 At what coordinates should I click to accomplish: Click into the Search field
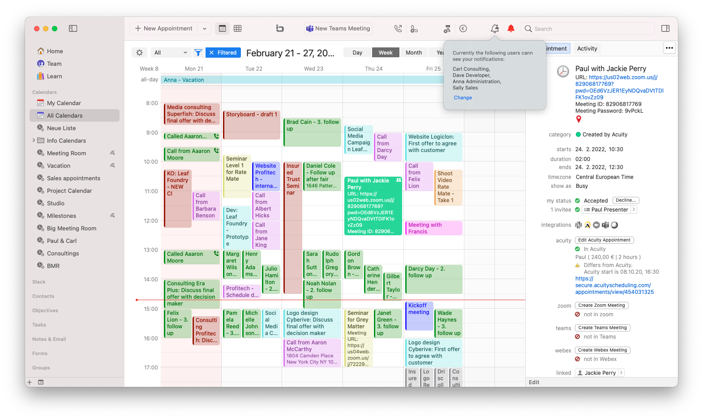[588, 29]
